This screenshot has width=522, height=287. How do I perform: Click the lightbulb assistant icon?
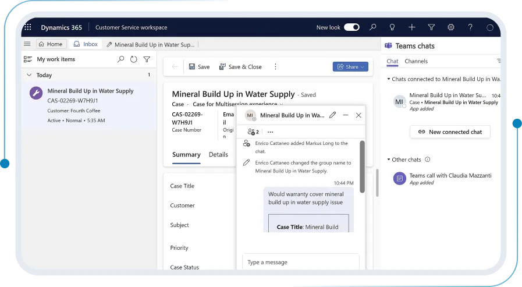[392, 27]
